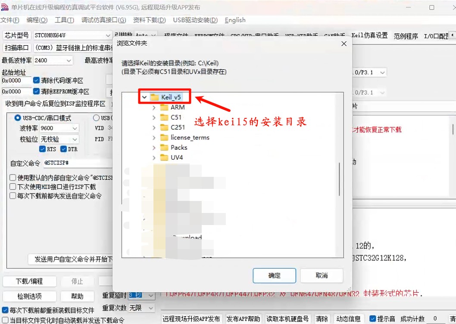Expand the ARM folder node
Image resolution: width=456 pixels, height=324 pixels.
[154, 108]
